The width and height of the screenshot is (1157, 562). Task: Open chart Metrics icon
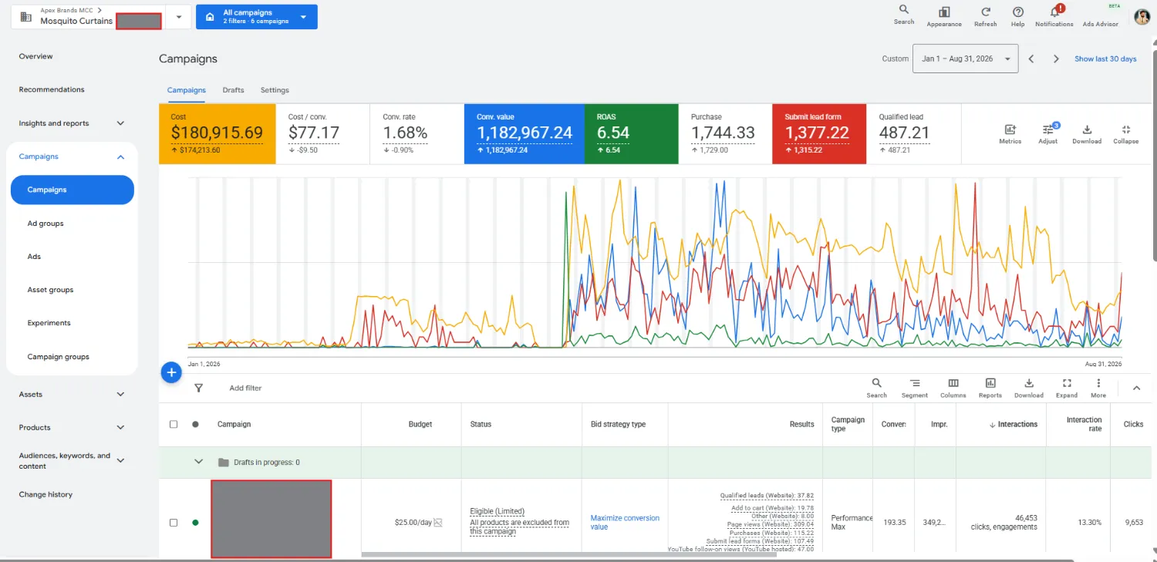(x=1010, y=134)
